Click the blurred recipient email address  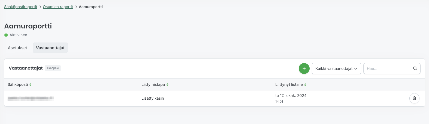tap(31, 98)
